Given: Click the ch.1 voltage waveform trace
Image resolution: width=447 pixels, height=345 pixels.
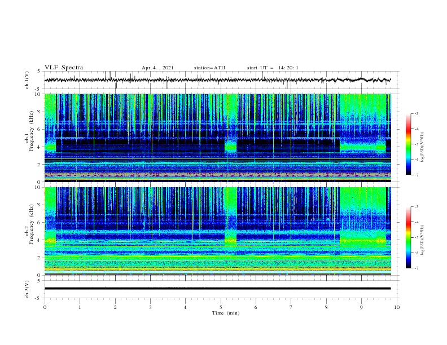Looking at the screenshot, I should click(x=217, y=80).
